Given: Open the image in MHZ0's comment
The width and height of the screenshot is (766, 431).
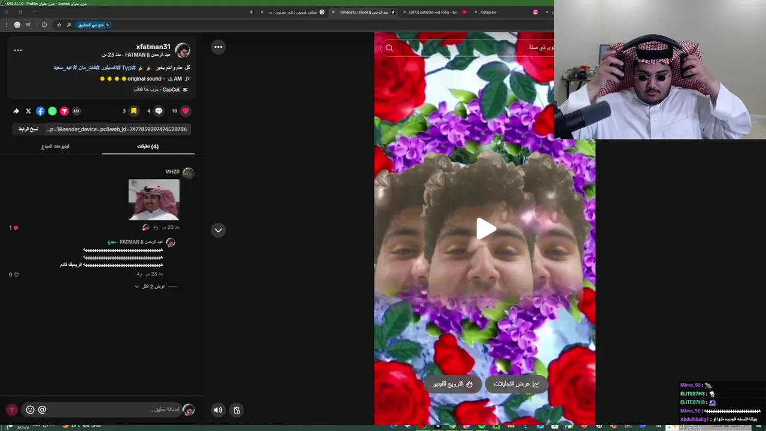Looking at the screenshot, I should coord(154,200).
